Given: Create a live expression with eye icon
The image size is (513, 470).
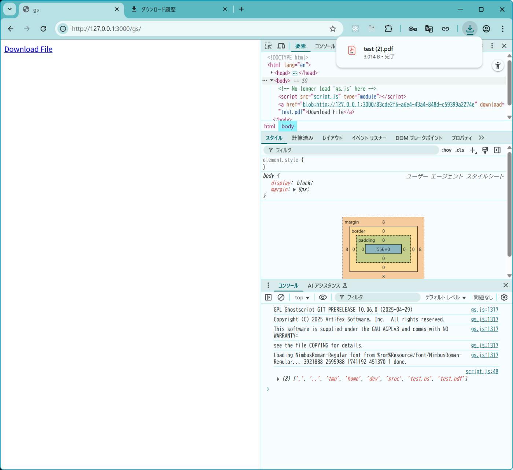Looking at the screenshot, I should pos(323,297).
